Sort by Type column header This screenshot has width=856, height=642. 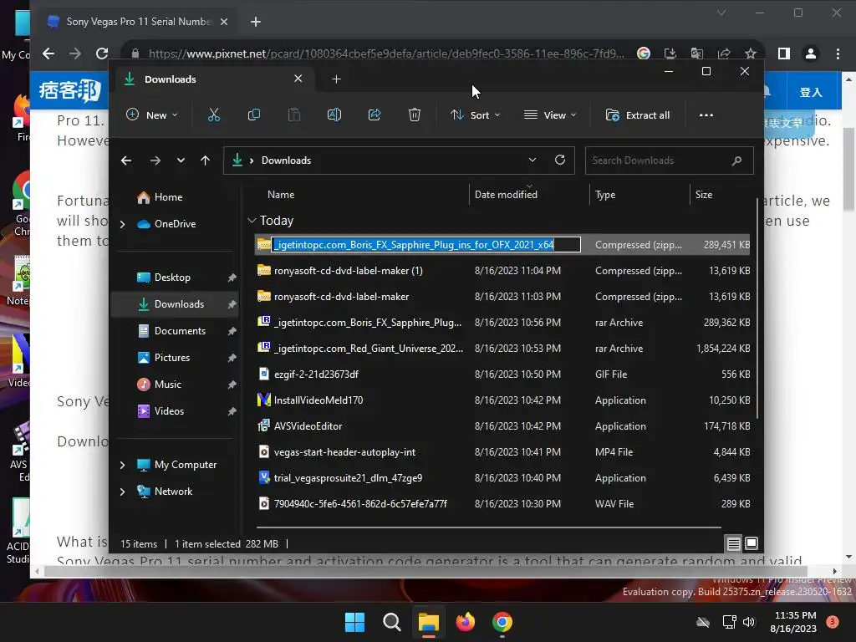[x=605, y=194]
